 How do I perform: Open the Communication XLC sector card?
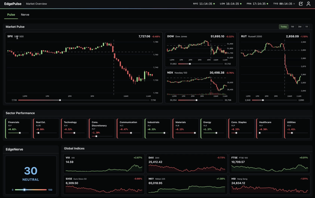pyautogui.click(x=130, y=129)
